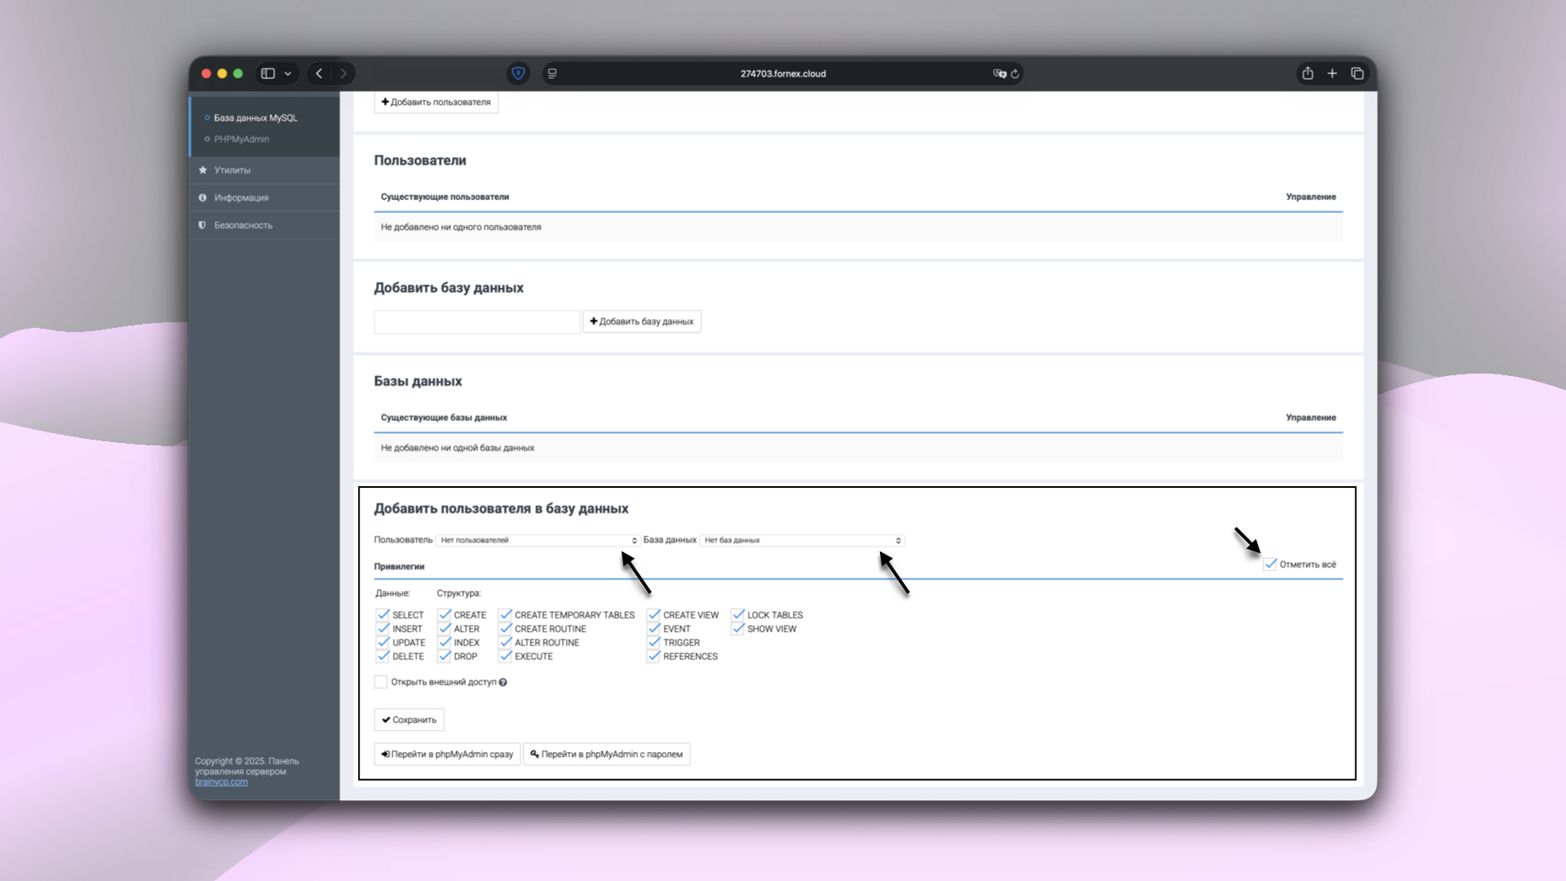Uncheck the SELECT privilege checkbox
The height and width of the screenshot is (881, 1566).
point(383,615)
